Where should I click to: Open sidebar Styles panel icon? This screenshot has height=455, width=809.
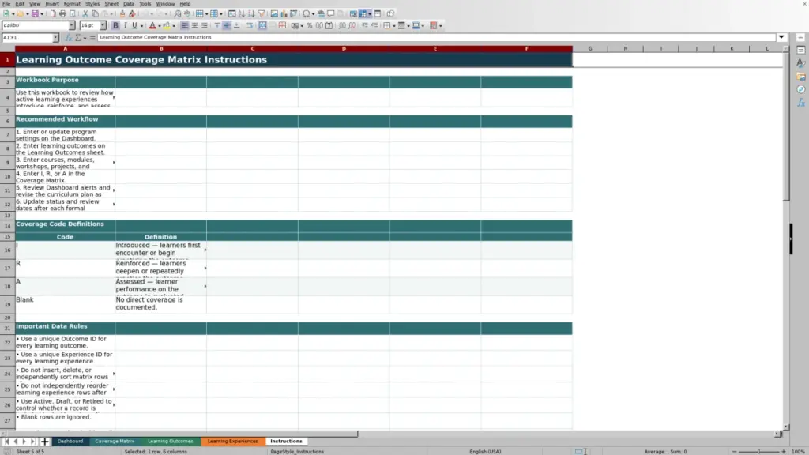point(801,63)
